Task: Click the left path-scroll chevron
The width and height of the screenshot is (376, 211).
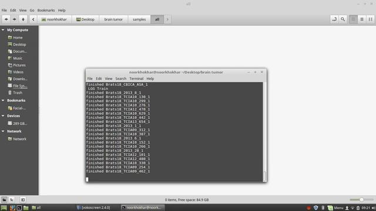Action: [33, 19]
